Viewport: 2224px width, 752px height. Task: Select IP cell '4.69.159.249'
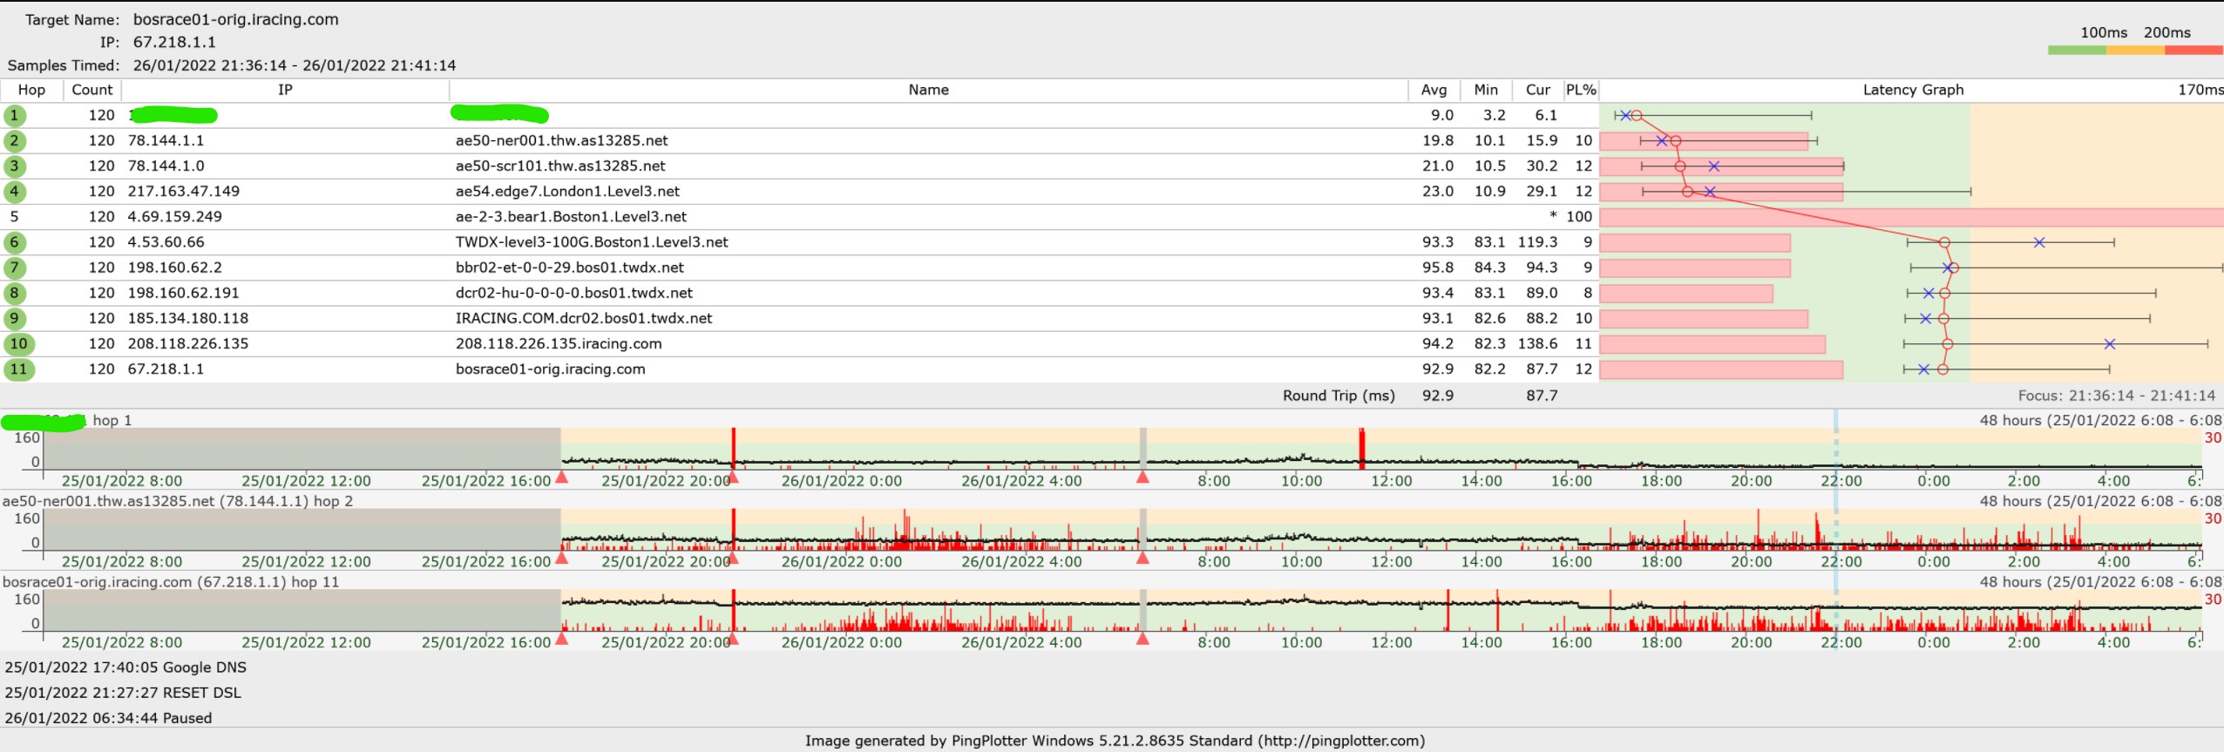(x=175, y=216)
